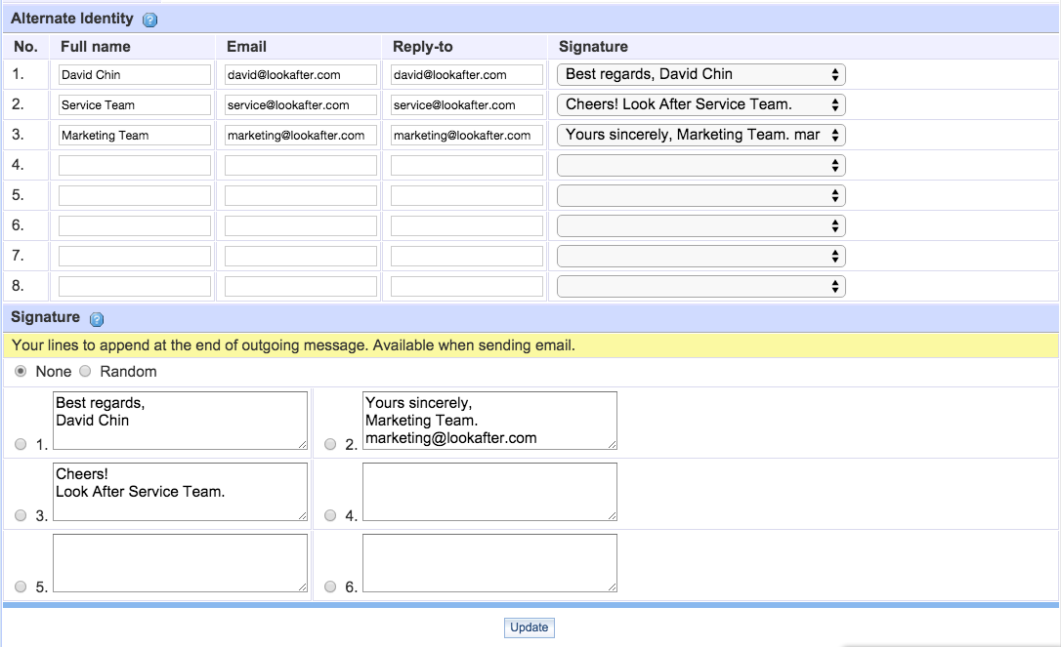
Task: Choose signature 1 radio button
Action: [x=21, y=444]
